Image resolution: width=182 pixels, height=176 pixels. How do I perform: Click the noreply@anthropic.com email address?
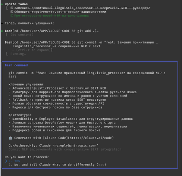75,145
